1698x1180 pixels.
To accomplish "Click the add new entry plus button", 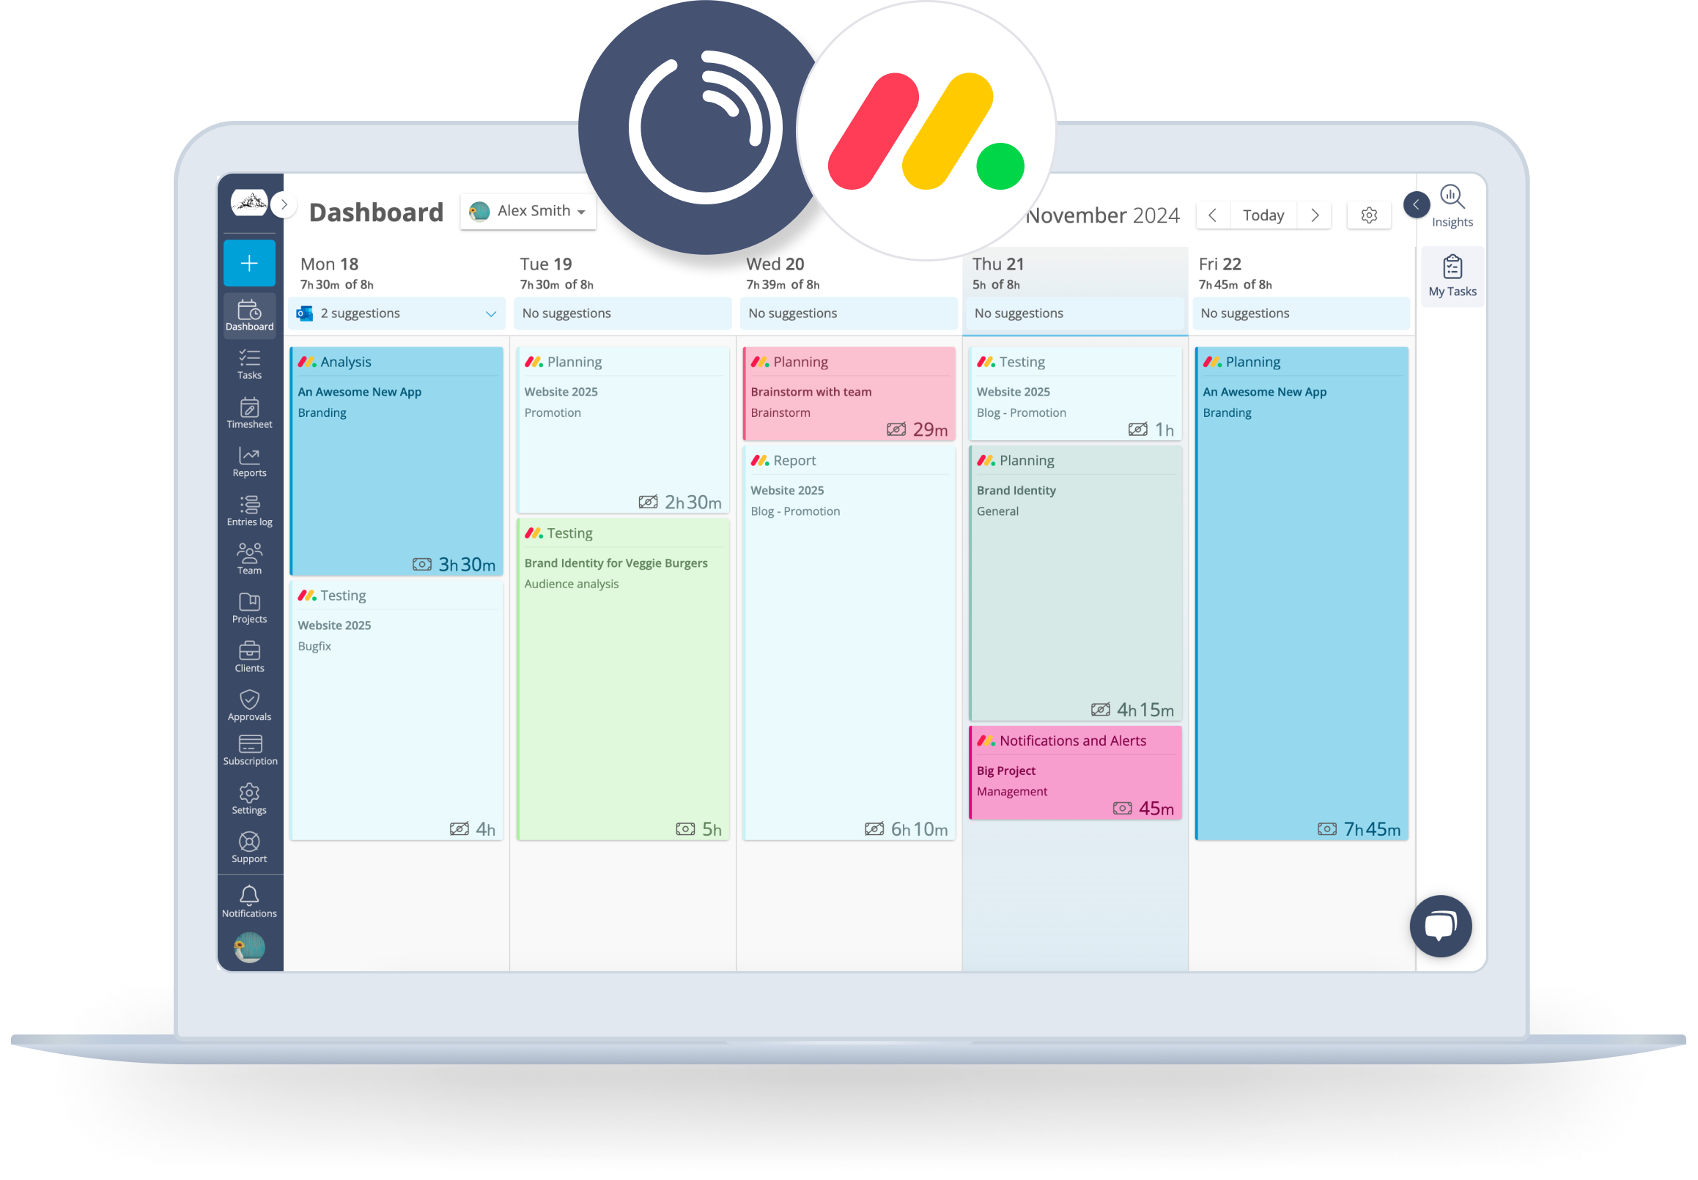I will (x=248, y=259).
